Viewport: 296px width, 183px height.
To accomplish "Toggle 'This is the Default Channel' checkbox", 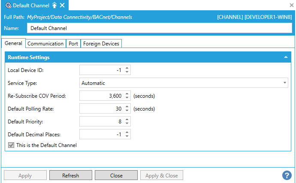I will click(11, 145).
